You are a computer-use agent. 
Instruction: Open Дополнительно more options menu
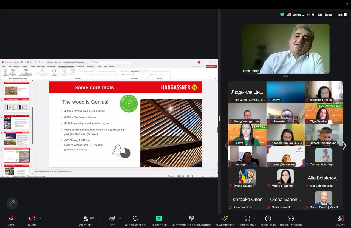291,218
